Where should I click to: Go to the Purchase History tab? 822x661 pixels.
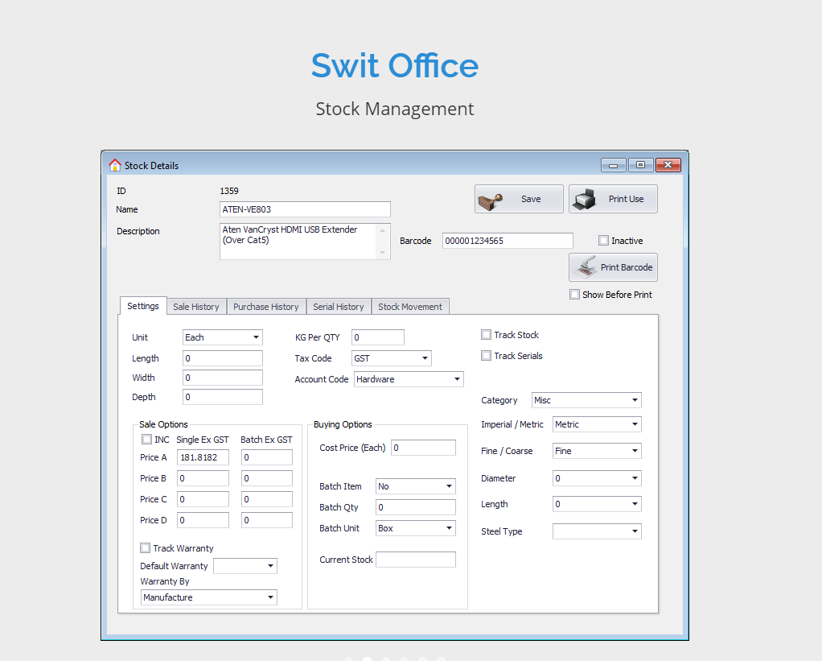[266, 307]
